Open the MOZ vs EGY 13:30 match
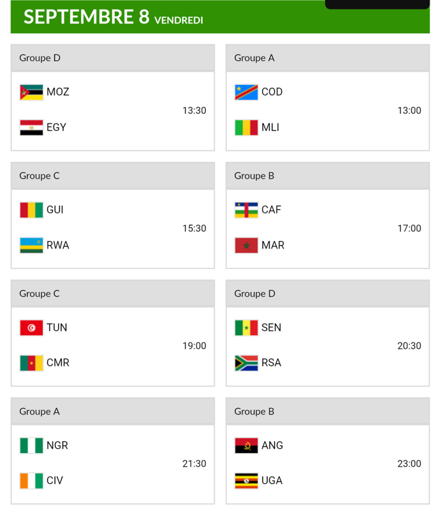431x511 pixels. click(x=194, y=111)
